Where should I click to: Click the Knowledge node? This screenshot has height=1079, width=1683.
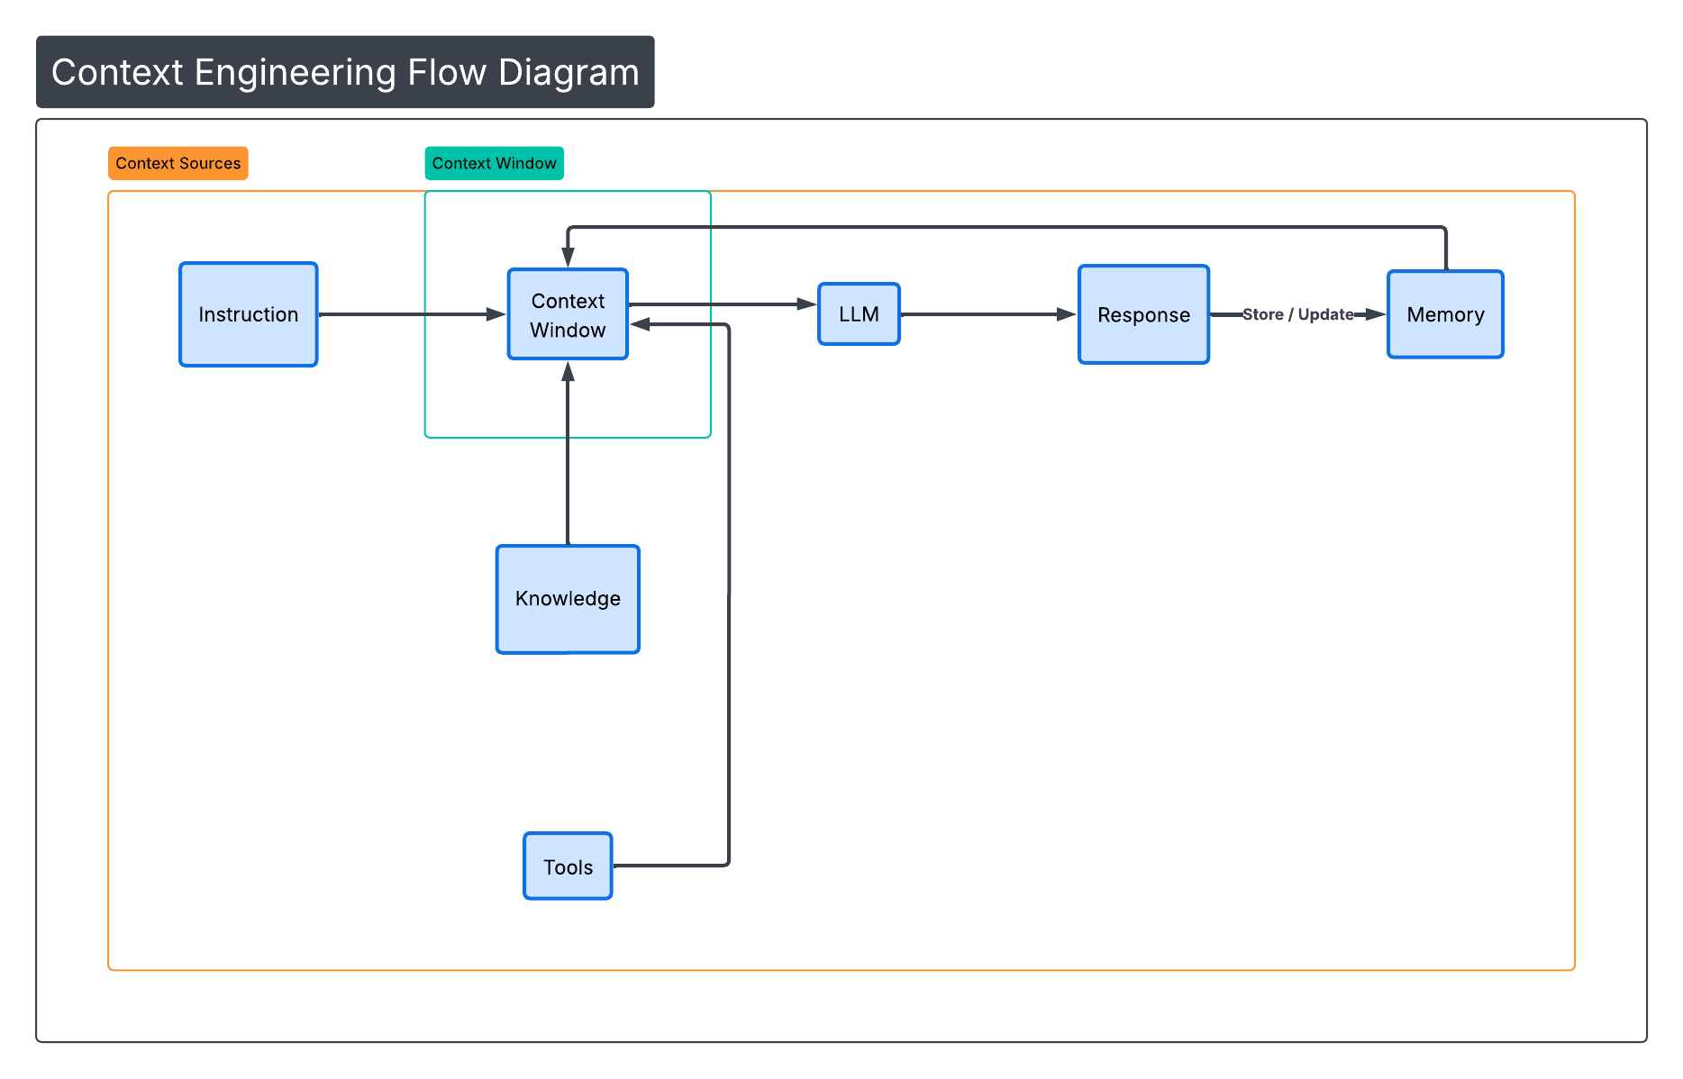pyautogui.click(x=567, y=598)
